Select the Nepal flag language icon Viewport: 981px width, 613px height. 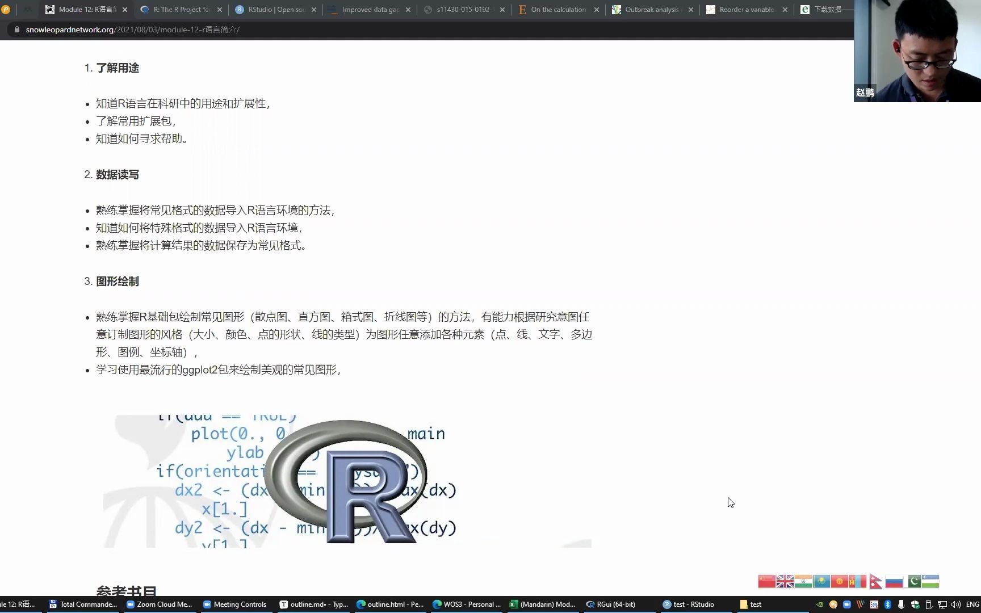pos(875,581)
